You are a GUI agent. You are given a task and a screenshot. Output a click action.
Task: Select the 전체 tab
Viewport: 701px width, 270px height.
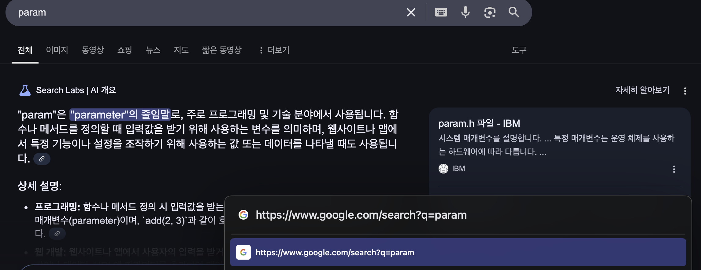pyautogui.click(x=25, y=50)
